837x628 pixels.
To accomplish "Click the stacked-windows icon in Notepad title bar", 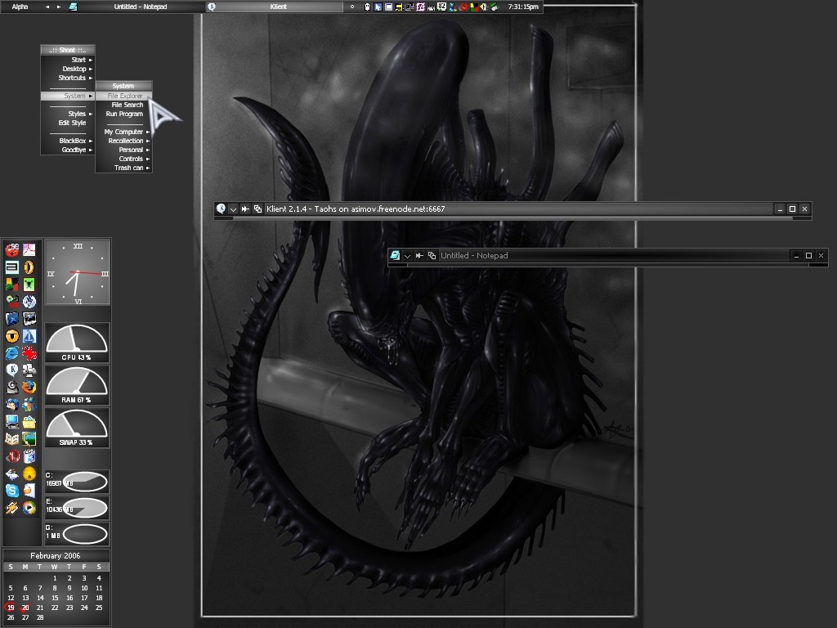I will click(x=432, y=255).
